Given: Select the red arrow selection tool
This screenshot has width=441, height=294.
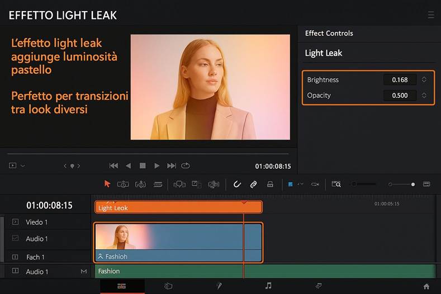Looking at the screenshot, I should pos(107,184).
